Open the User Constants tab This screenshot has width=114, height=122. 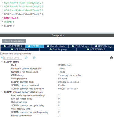tap(56, 46)
